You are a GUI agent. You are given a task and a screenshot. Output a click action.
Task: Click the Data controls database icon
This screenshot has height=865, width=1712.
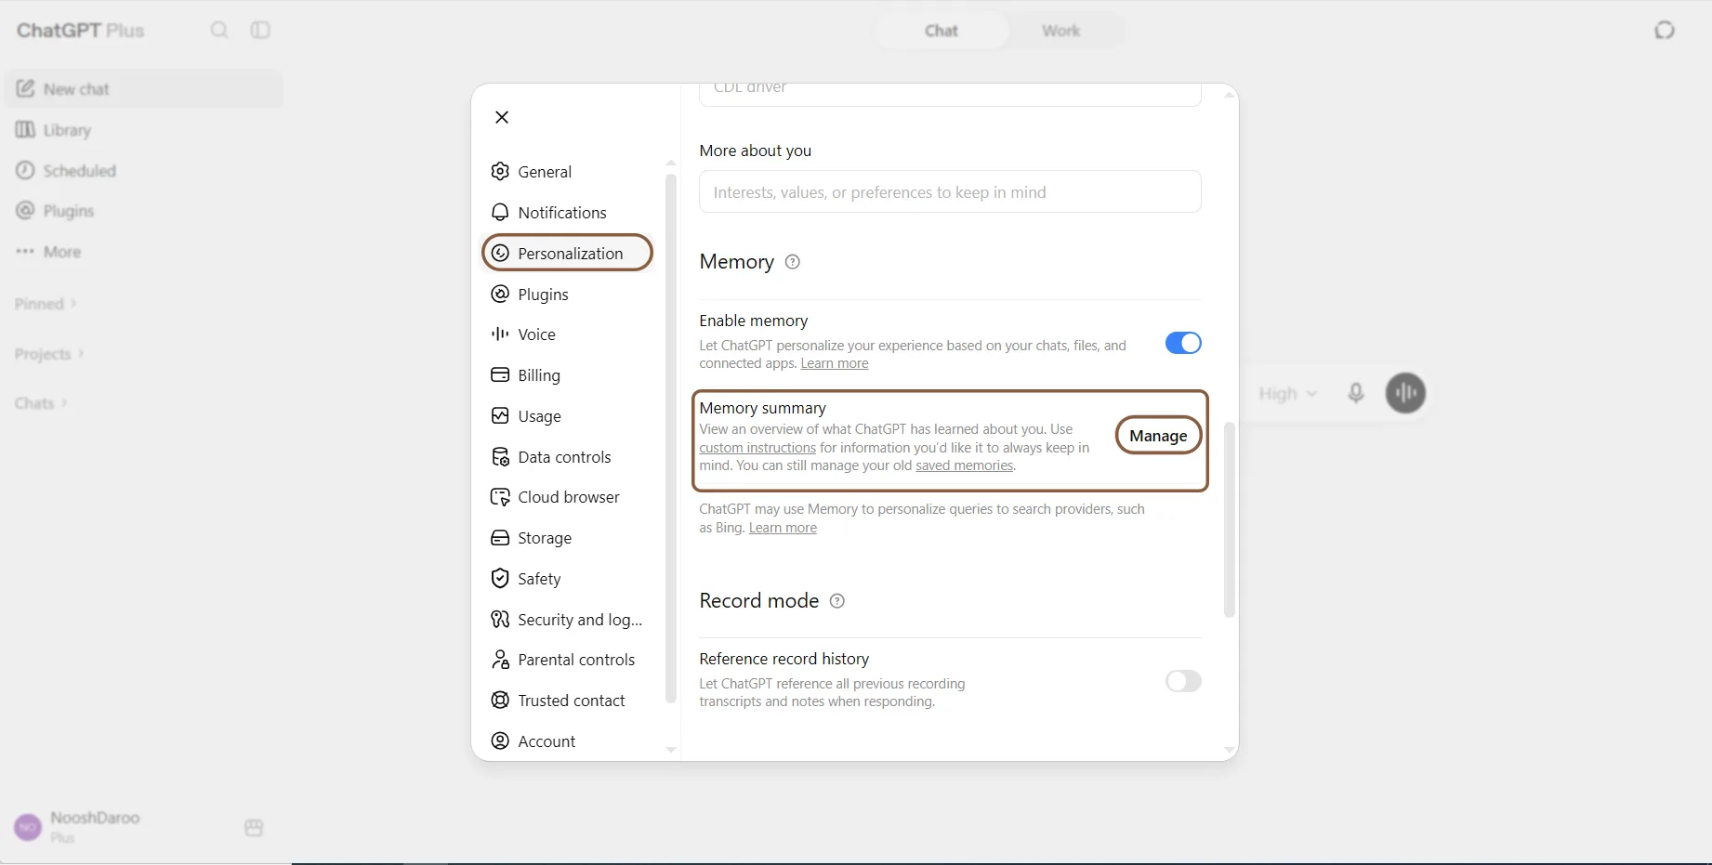click(x=500, y=457)
